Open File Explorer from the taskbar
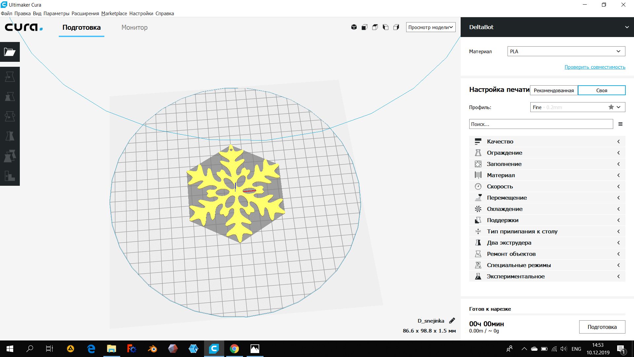The width and height of the screenshot is (634, 357). [x=111, y=349]
